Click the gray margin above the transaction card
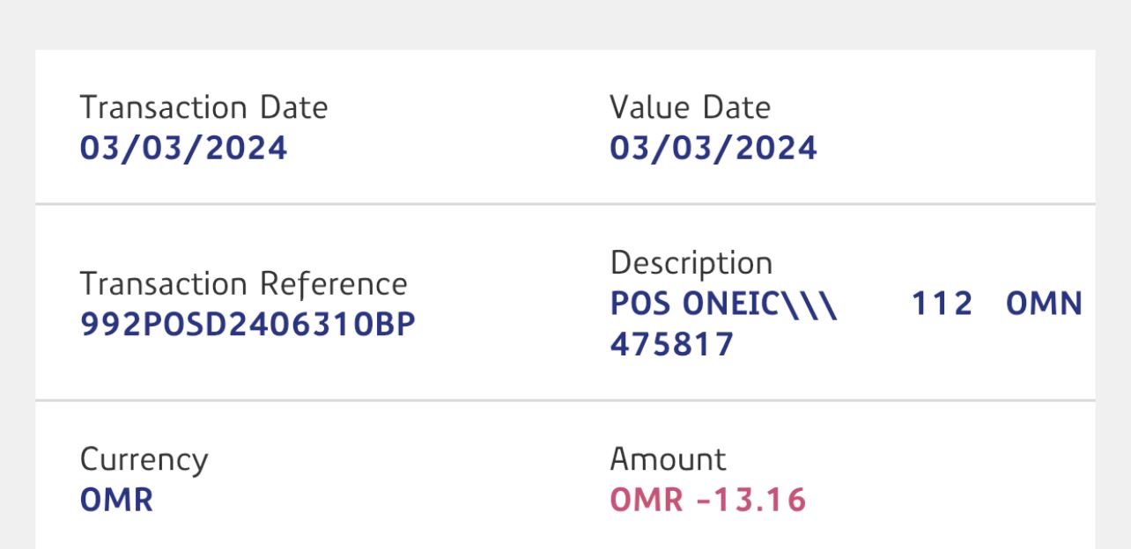Image resolution: width=1131 pixels, height=549 pixels. [565, 24]
